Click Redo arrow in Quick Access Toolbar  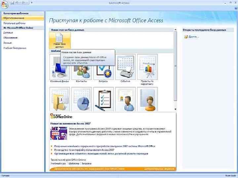pos(23,3)
